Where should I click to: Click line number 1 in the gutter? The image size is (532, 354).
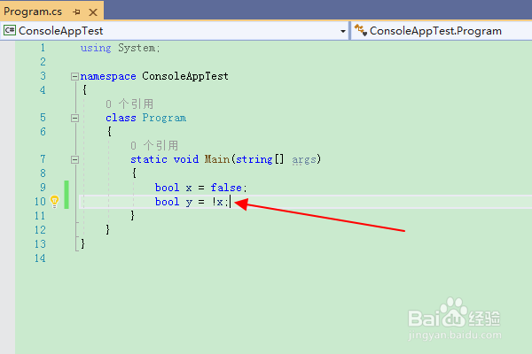click(43, 48)
